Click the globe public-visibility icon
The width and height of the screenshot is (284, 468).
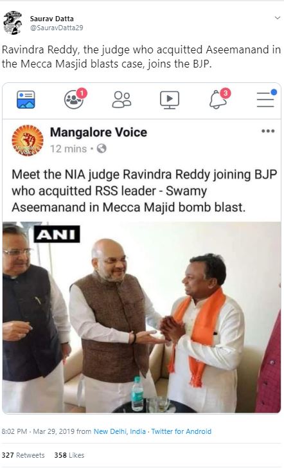pyautogui.click(x=102, y=148)
